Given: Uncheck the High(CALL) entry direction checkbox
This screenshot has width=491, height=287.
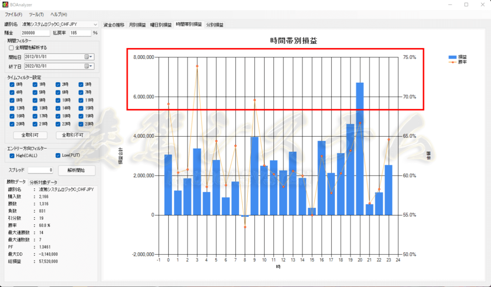Looking at the screenshot, I should tap(12, 156).
